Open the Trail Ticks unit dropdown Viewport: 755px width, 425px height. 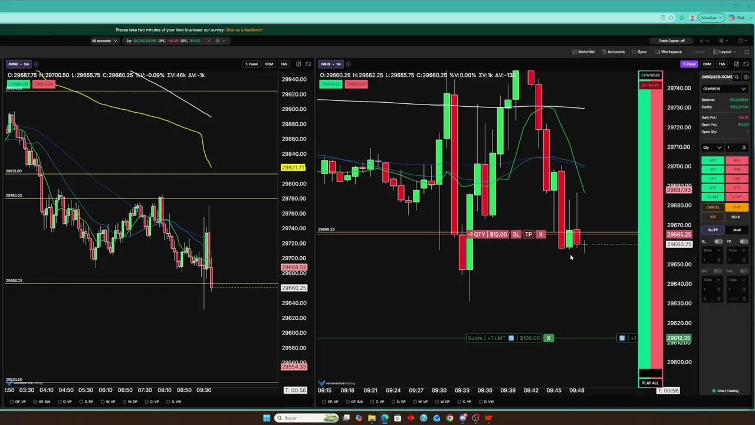[737, 280]
